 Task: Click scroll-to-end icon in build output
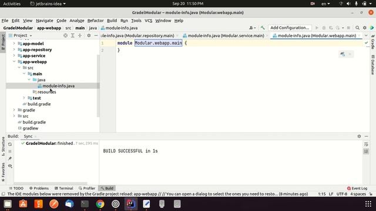point(366,151)
